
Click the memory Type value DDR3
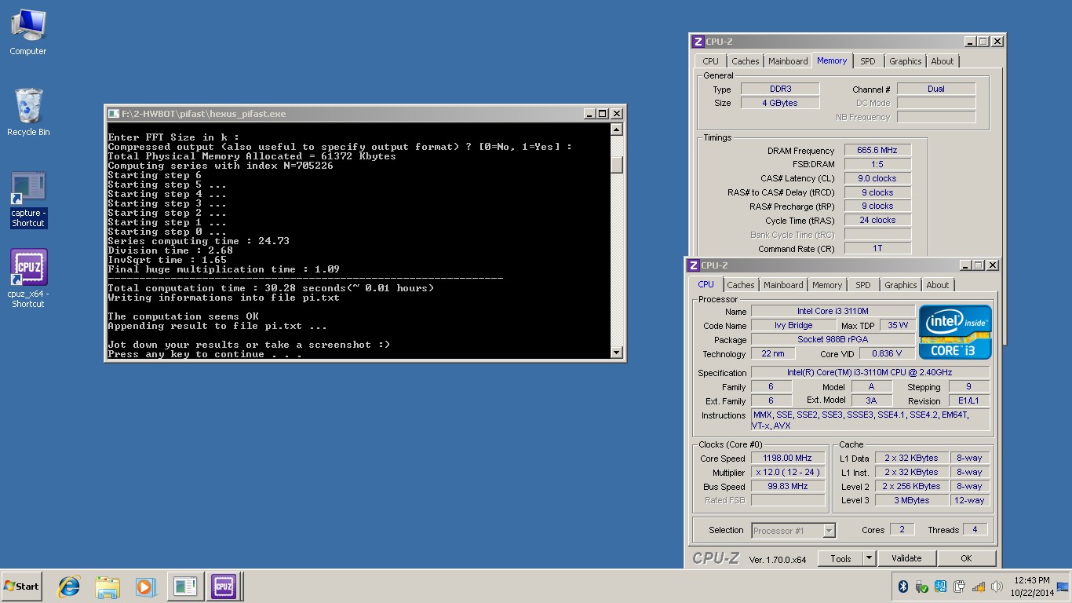coord(780,89)
